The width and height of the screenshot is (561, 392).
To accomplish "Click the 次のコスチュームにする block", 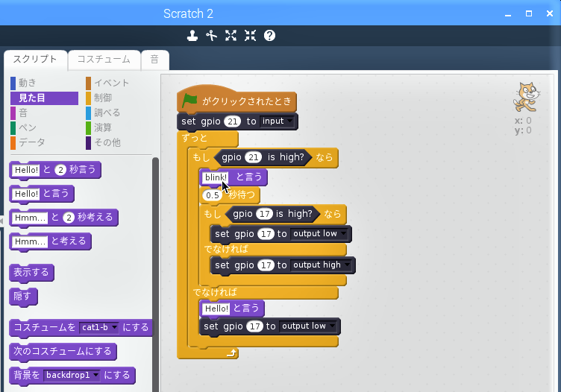I will click(63, 352).
